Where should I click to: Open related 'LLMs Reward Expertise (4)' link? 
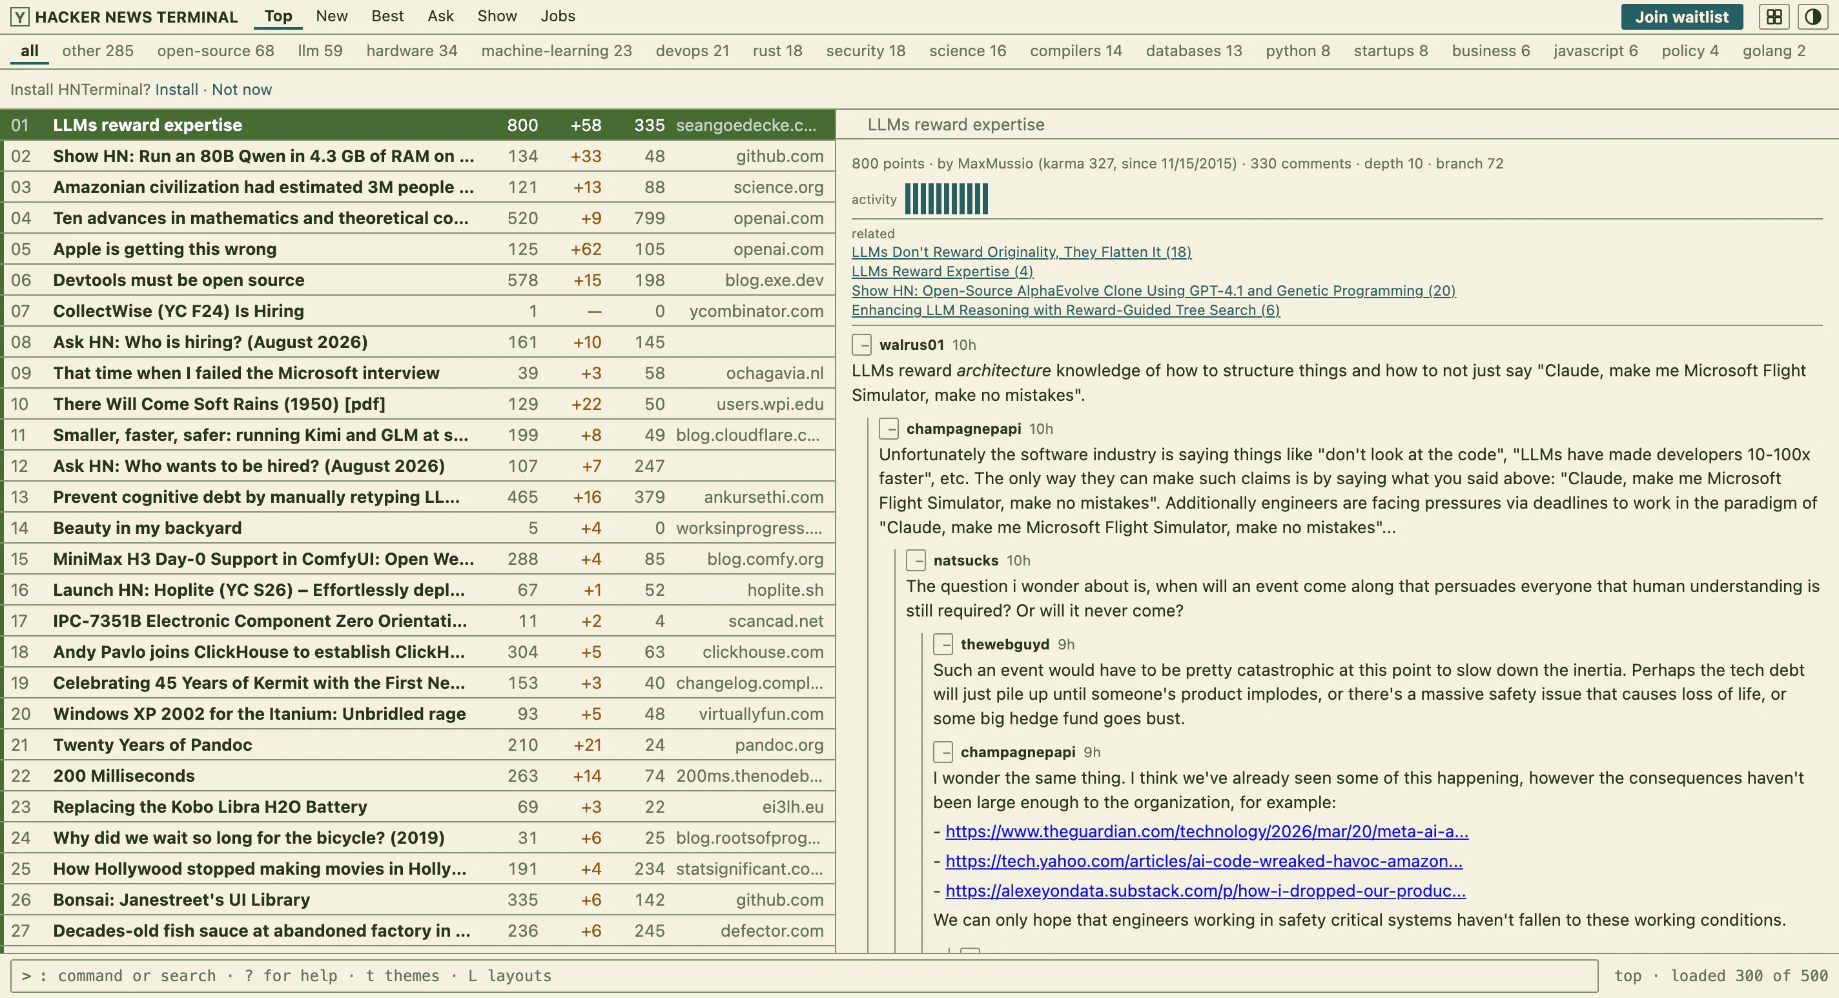tap(942, 271)
